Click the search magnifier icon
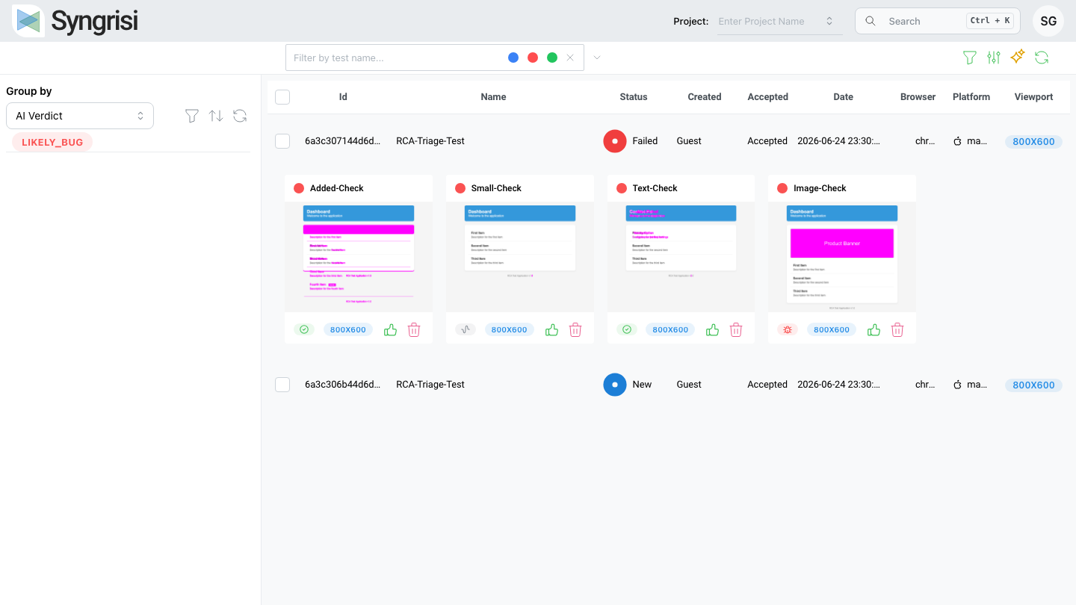1076x605 pixels. pos(871,21)
